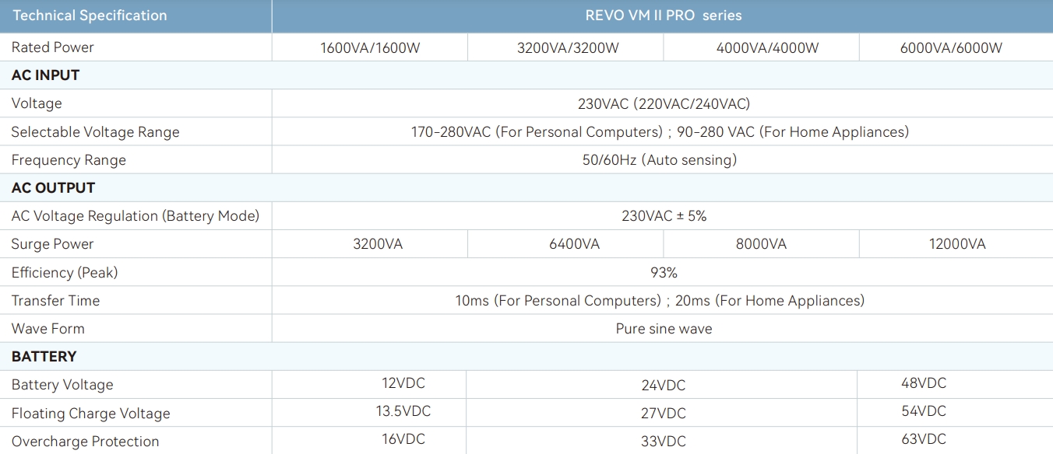Screen dimensions: 1053x454
Task: Select the 12000VA surge power cell
Action: 957,244
